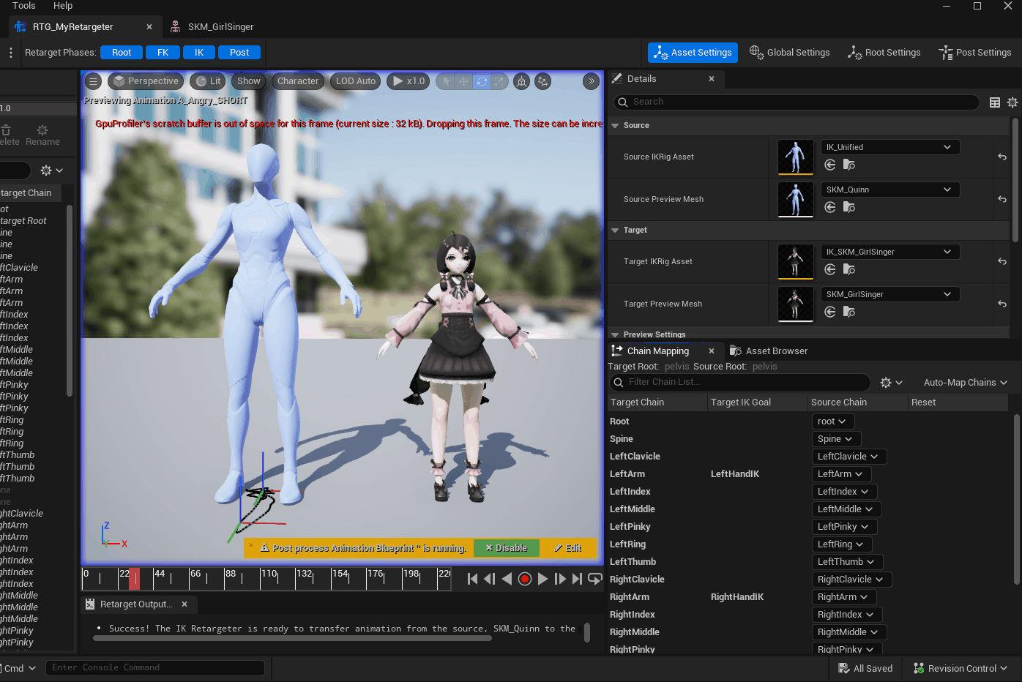This screenshot has height=682, width=1022.
Task: Click the red playhead on the timeline
Action: tap(134, 578)
